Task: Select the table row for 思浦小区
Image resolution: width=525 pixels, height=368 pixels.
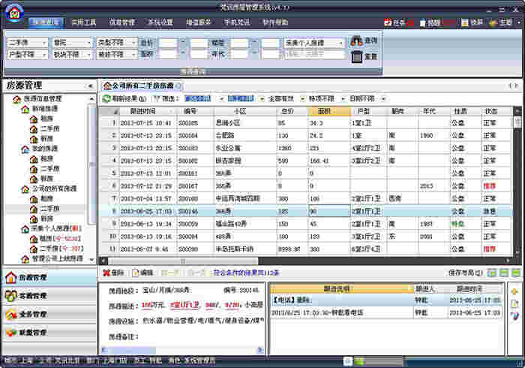Action: pyautogui.click(x=306, y=123)
